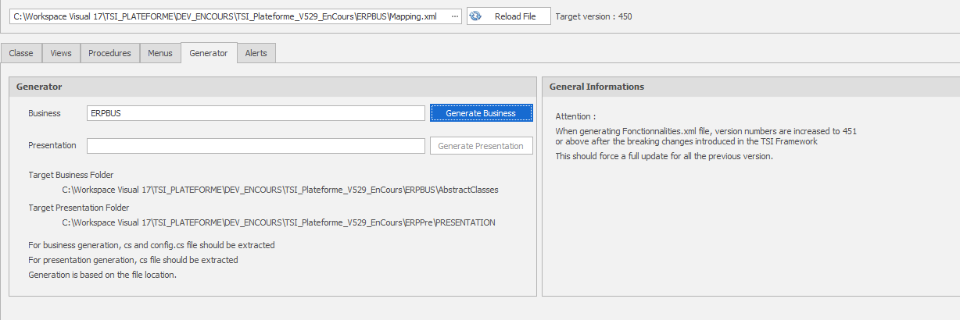Screen dimensions: 960x320
Task: Click the Generate Business button
Action: 481,113
